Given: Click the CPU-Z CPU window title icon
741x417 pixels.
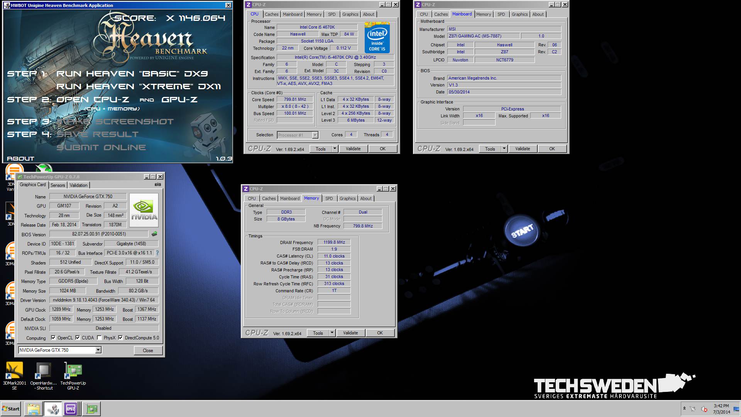Looking at the screenshot, I should click(248, 5).
